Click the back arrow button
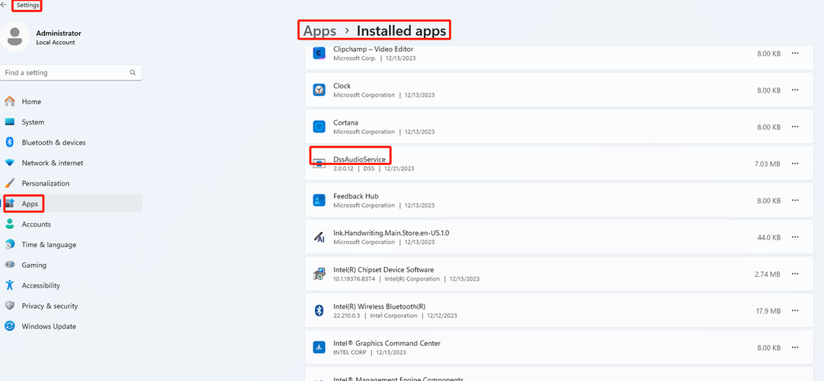 pos(5,5)
